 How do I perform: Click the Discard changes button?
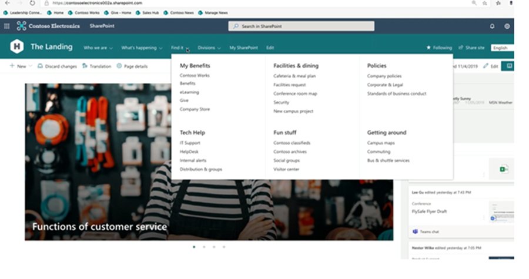click(x=57, y=66)
